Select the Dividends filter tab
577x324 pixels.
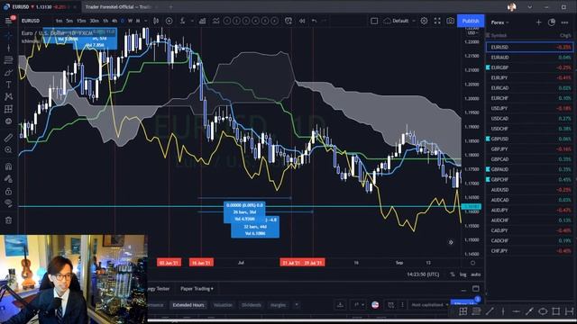point(252,305)
